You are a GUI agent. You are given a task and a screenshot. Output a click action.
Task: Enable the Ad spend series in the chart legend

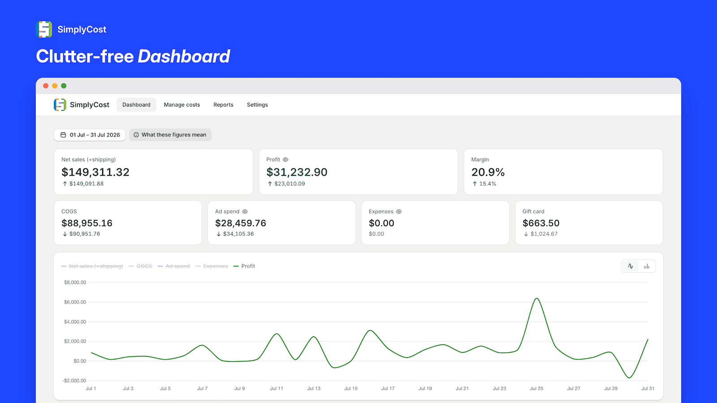pyautogui.click(x=174, y=266)
